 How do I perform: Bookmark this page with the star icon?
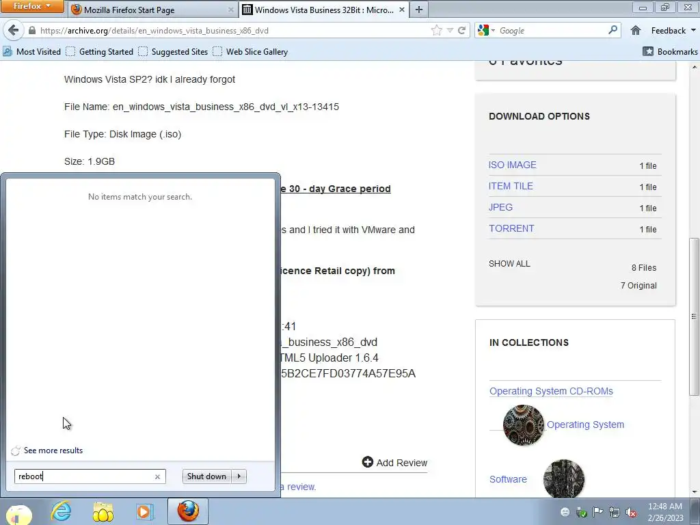pos(437,30)
